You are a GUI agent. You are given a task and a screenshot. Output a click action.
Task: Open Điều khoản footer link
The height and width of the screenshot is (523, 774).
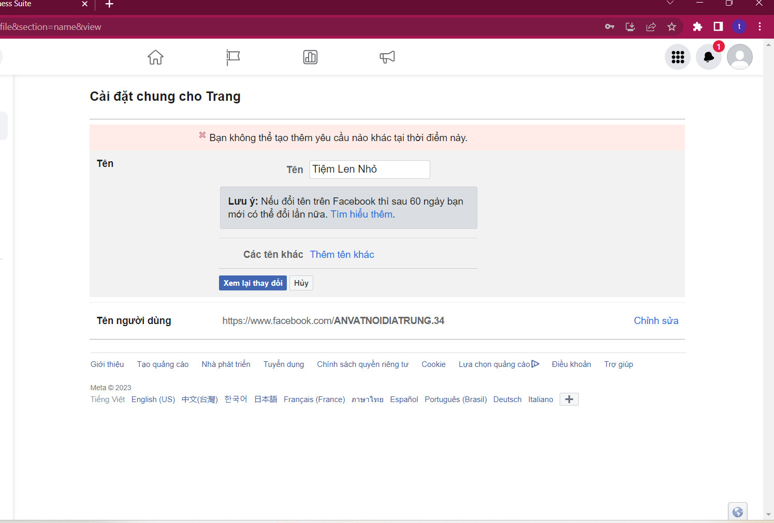click(x=571, y=364)
